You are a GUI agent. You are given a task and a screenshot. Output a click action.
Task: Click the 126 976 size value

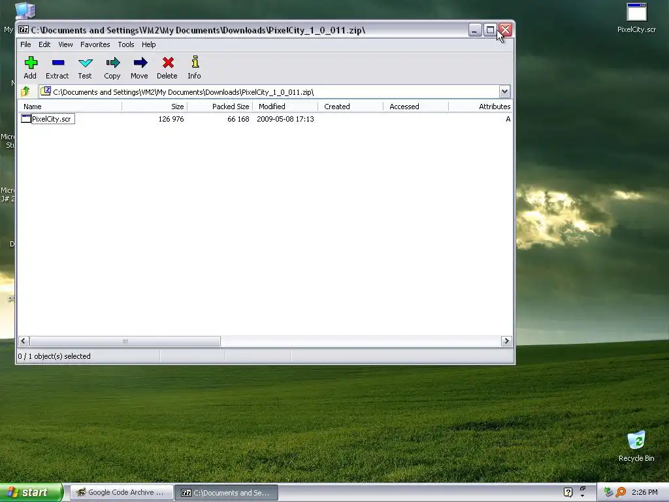pyautogui.click(x=171, y=119)
